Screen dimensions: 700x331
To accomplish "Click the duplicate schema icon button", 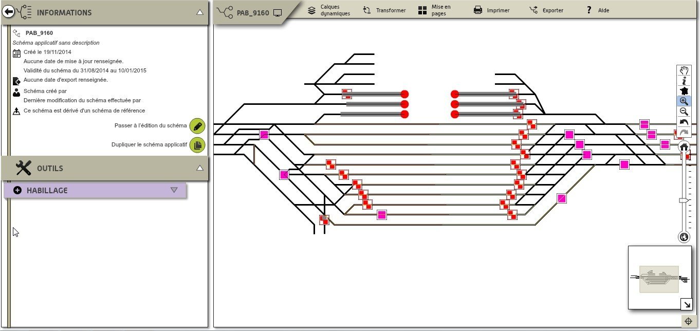I will [x=197, y=145].
